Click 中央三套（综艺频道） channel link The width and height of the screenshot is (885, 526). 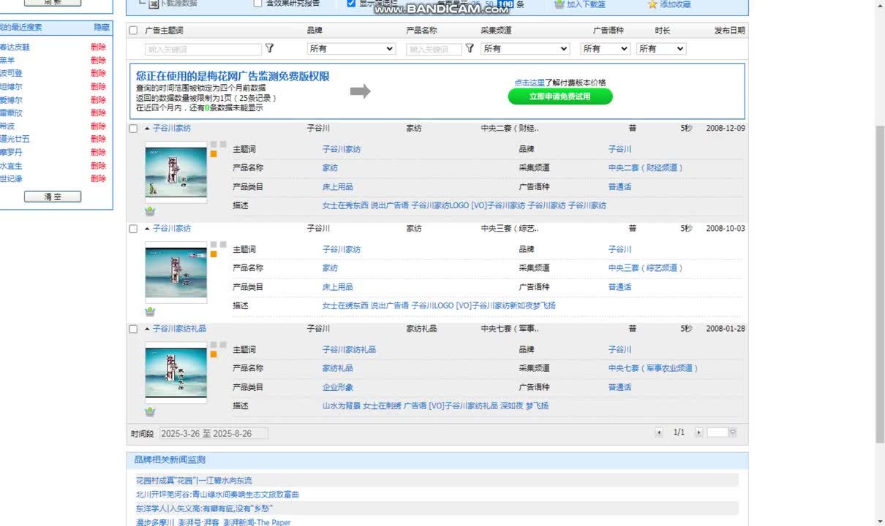(646, 267)
